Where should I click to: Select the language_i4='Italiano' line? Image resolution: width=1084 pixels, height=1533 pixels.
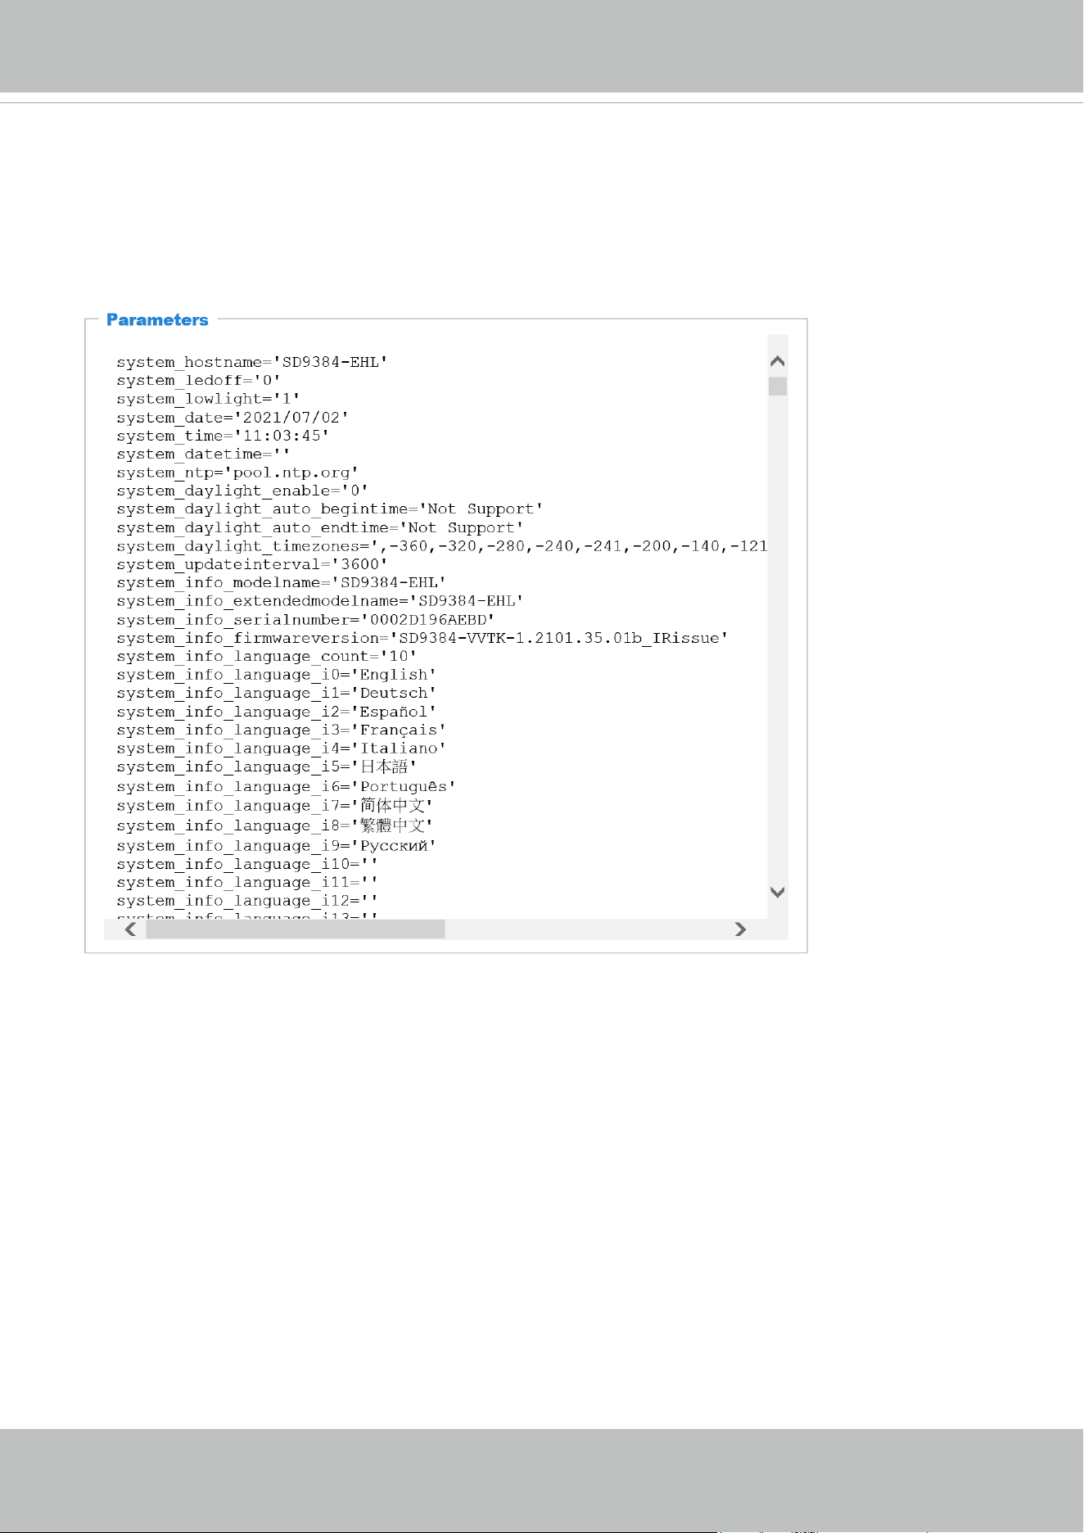pyautogui.click(x=282, y=748)
